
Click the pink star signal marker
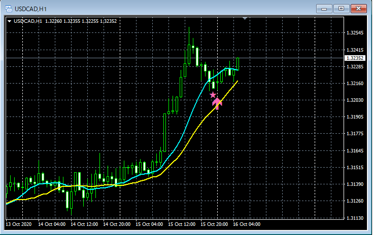pos(213,95)
